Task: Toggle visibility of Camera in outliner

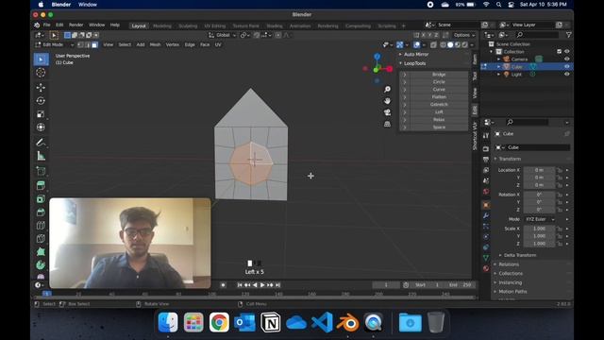Action: (566, 59)
